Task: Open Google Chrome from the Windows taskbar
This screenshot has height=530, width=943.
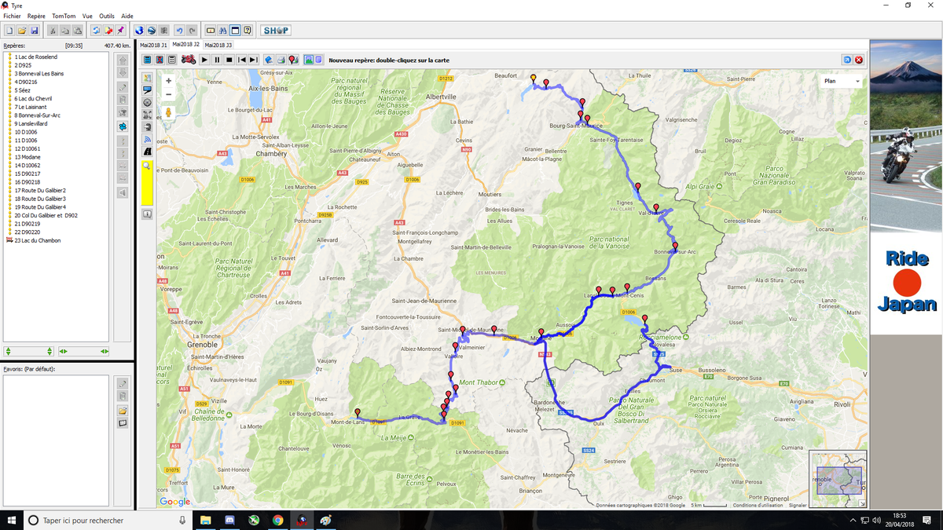Action: tap(277, 520)
